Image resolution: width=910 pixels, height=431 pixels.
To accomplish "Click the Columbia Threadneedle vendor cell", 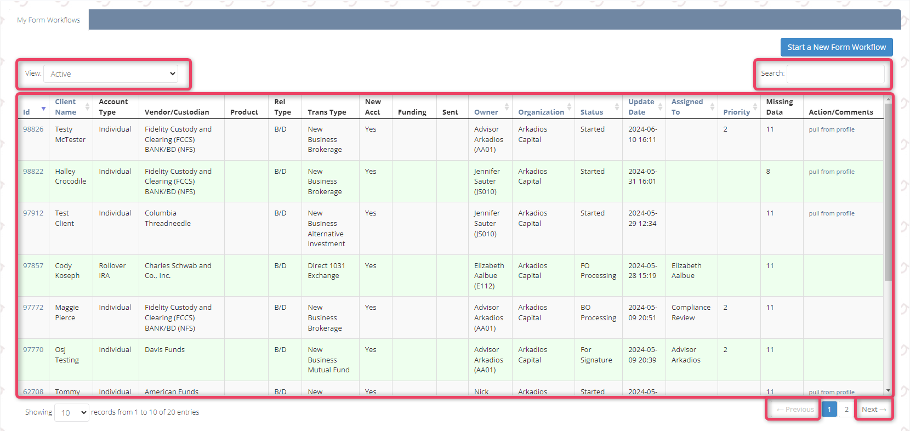I will (181, 229).
